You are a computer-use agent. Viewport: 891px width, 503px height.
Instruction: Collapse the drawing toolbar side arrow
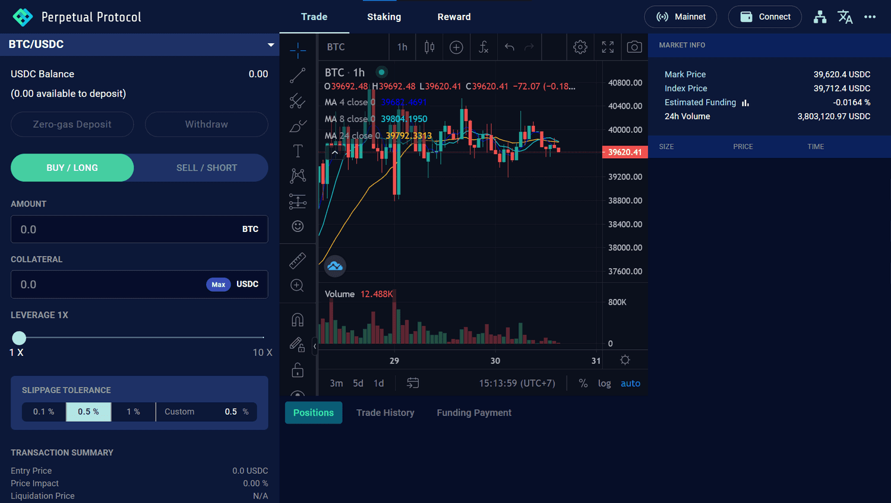click(315, 346)
